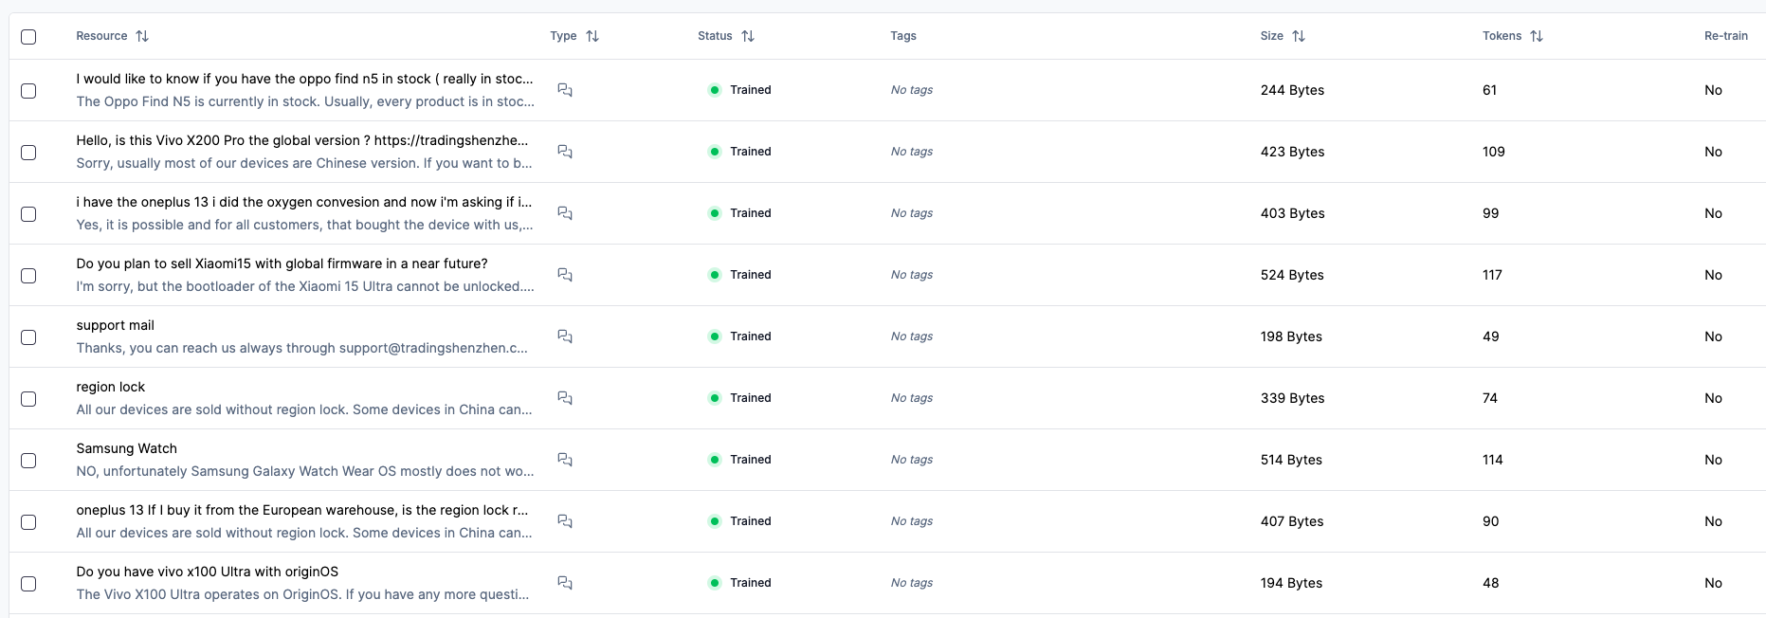Check the Vivo X200 Pro row checkbox
The height and width of the screenshot is (618, 1766).
click(x=28, y=153)
